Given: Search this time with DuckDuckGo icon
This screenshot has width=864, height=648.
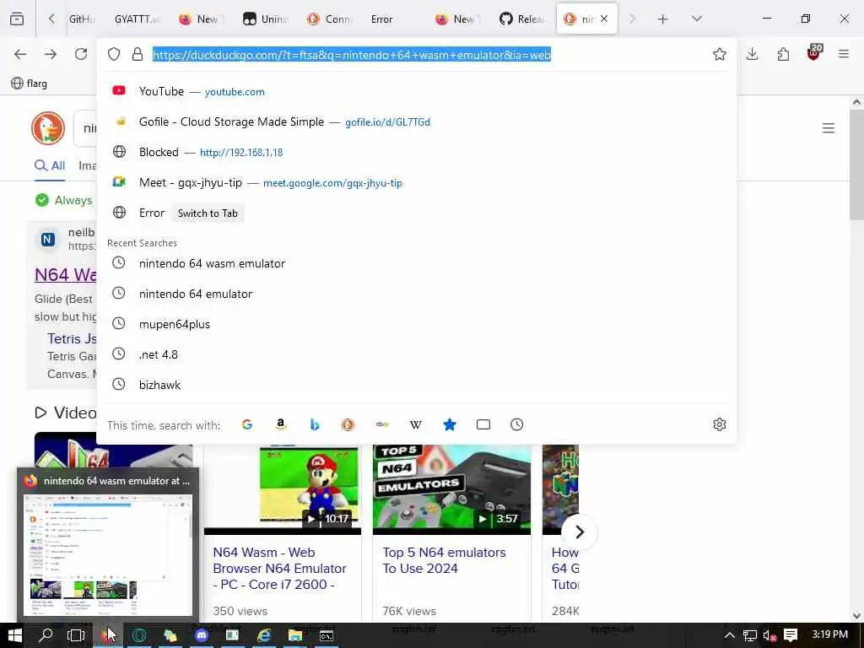Looking at the screenshot, I should click(348, 424).
